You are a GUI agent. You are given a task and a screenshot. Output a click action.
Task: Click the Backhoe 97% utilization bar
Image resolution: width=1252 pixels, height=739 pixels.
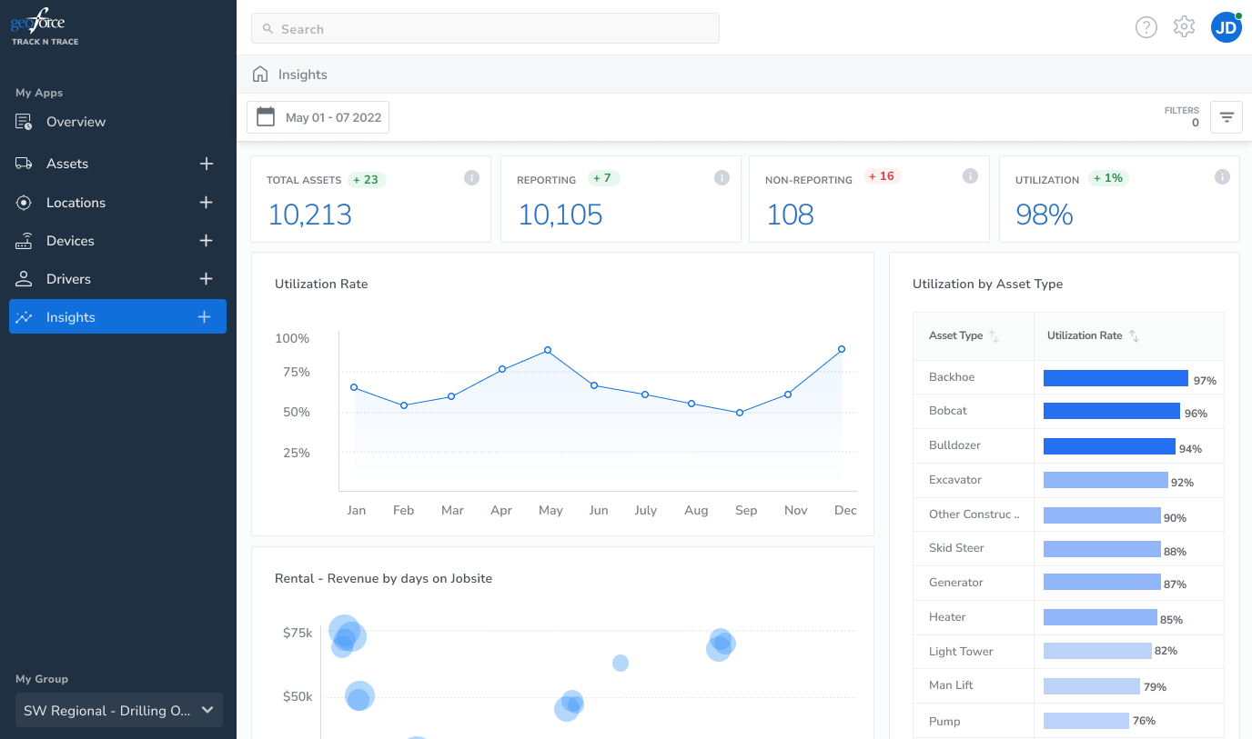click(x=1116, y=378)
